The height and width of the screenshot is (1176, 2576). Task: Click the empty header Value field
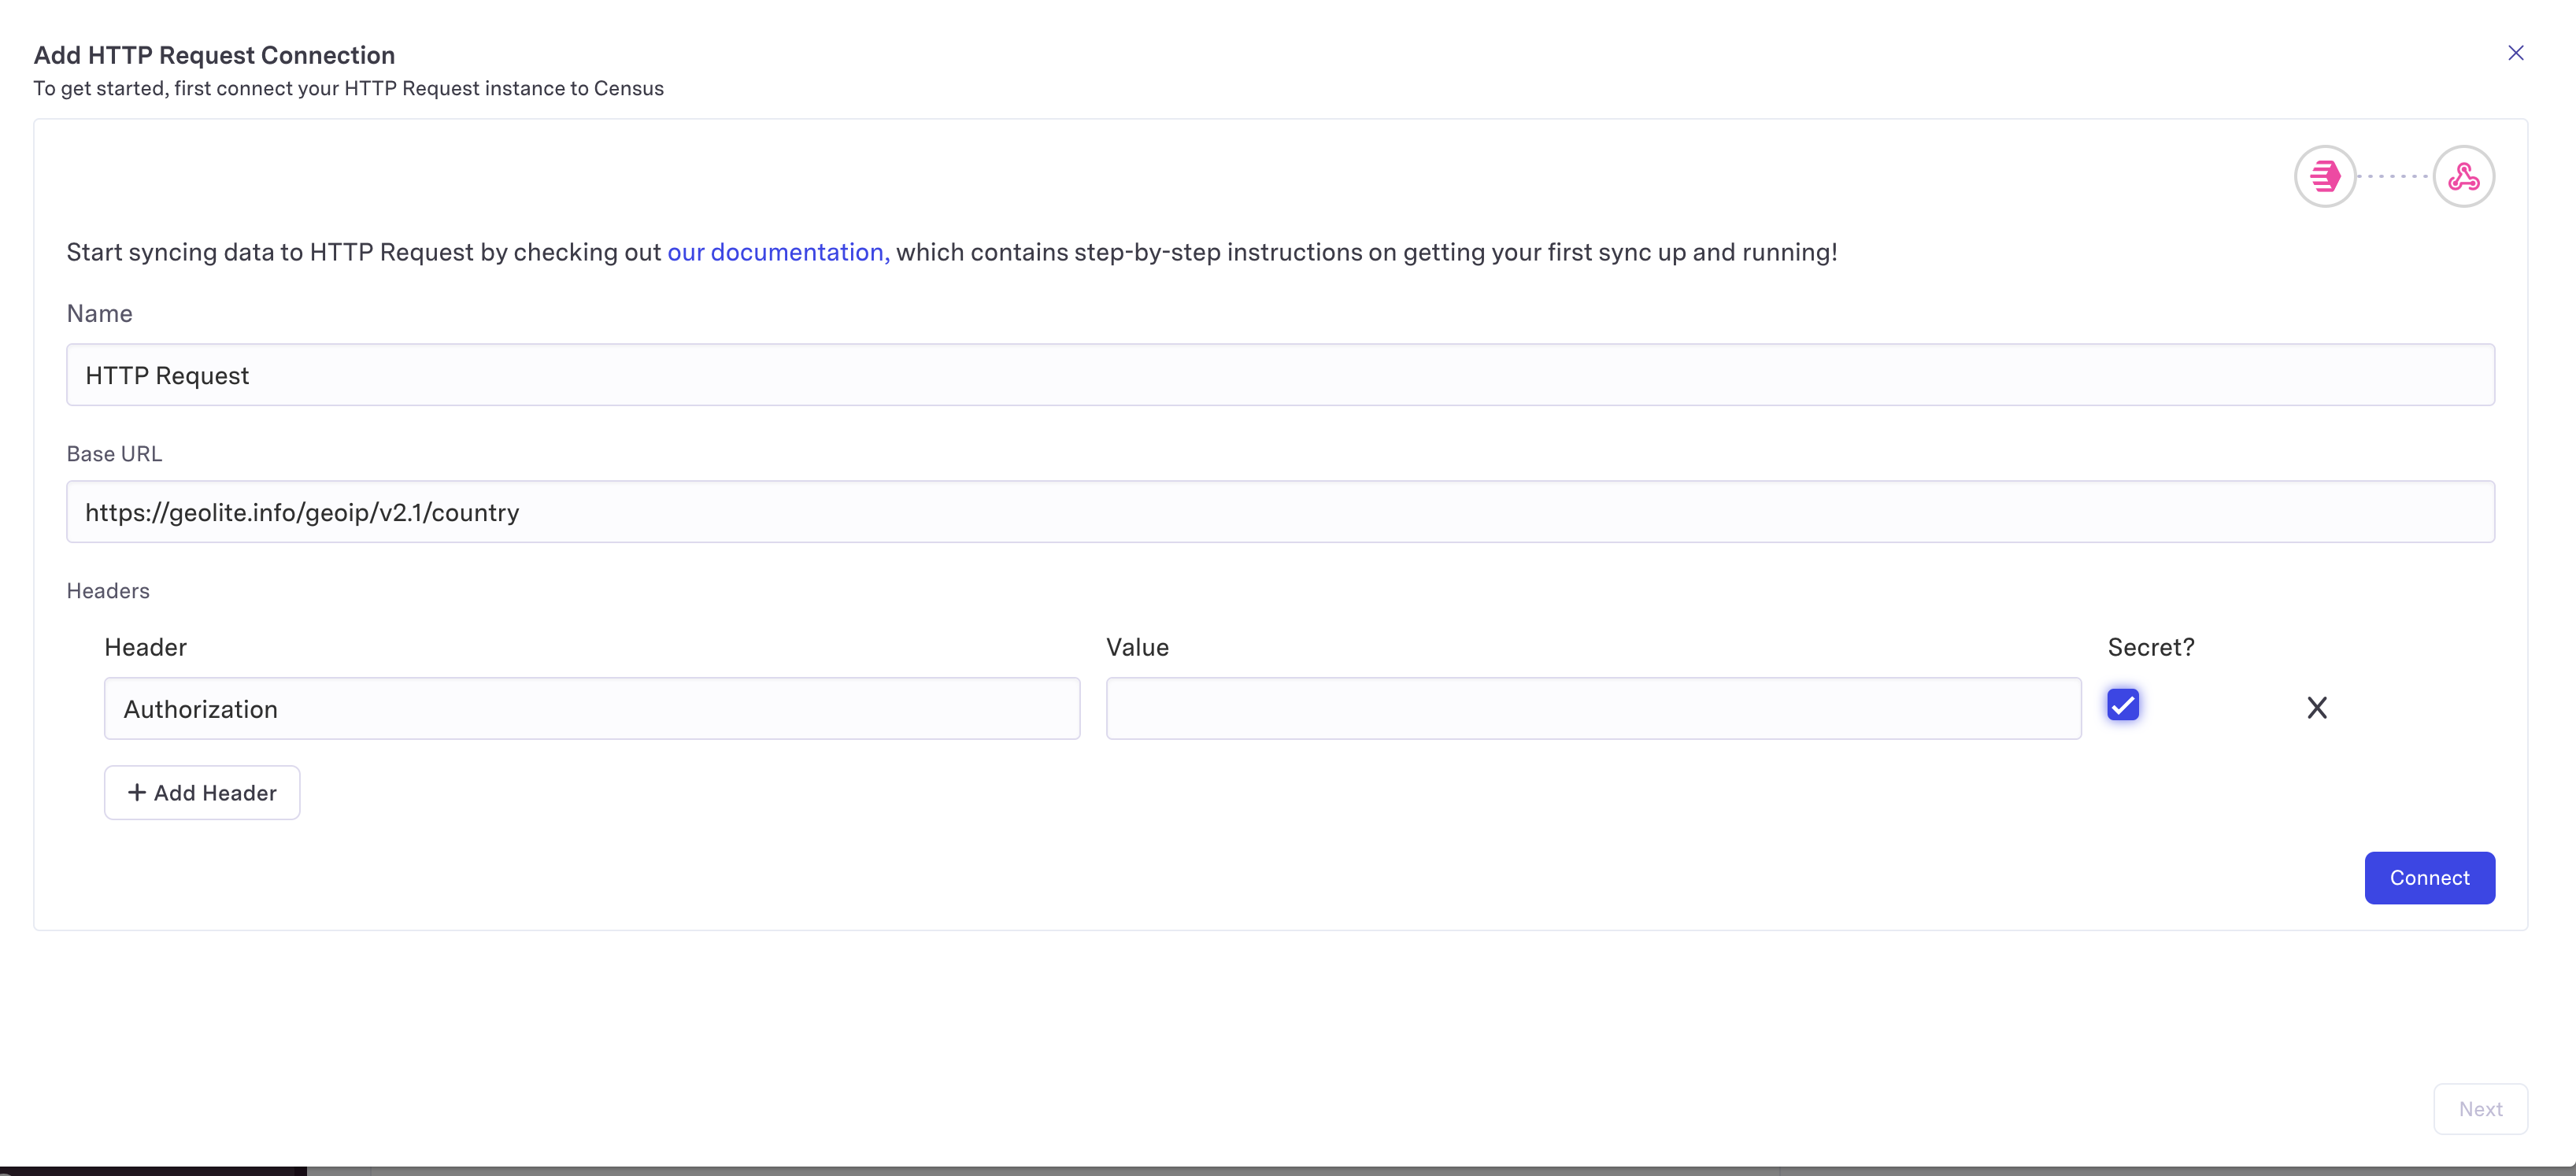1593,709
